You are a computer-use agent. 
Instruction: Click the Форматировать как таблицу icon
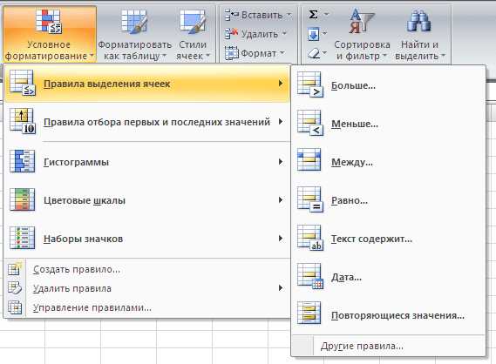coord(134,21)
